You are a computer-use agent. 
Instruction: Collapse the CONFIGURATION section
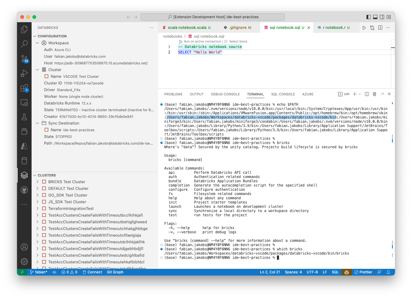coord(35,36)
